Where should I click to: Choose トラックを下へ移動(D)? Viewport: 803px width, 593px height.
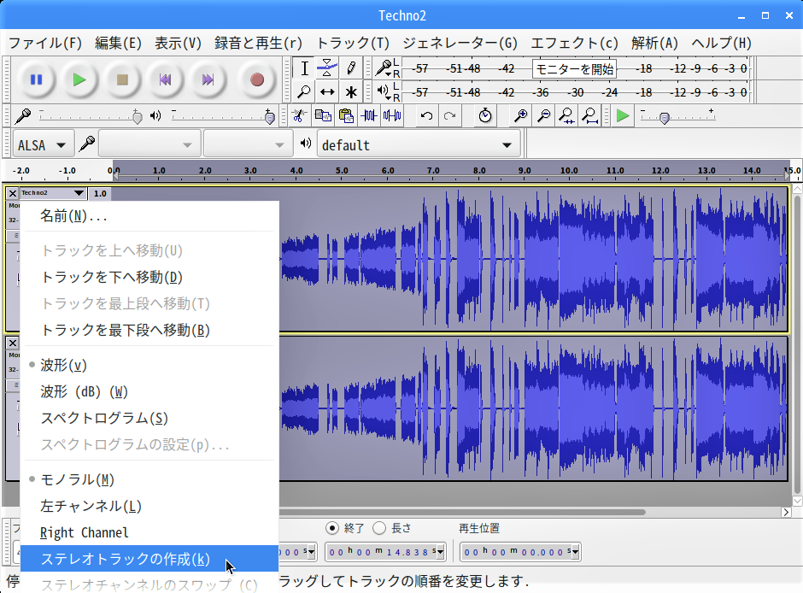149,277
